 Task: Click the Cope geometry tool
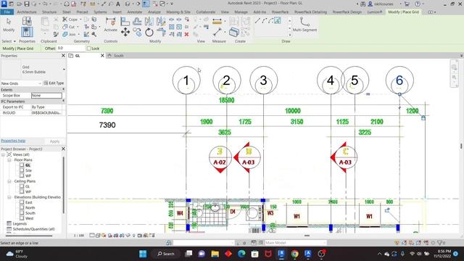coord(71,20)
